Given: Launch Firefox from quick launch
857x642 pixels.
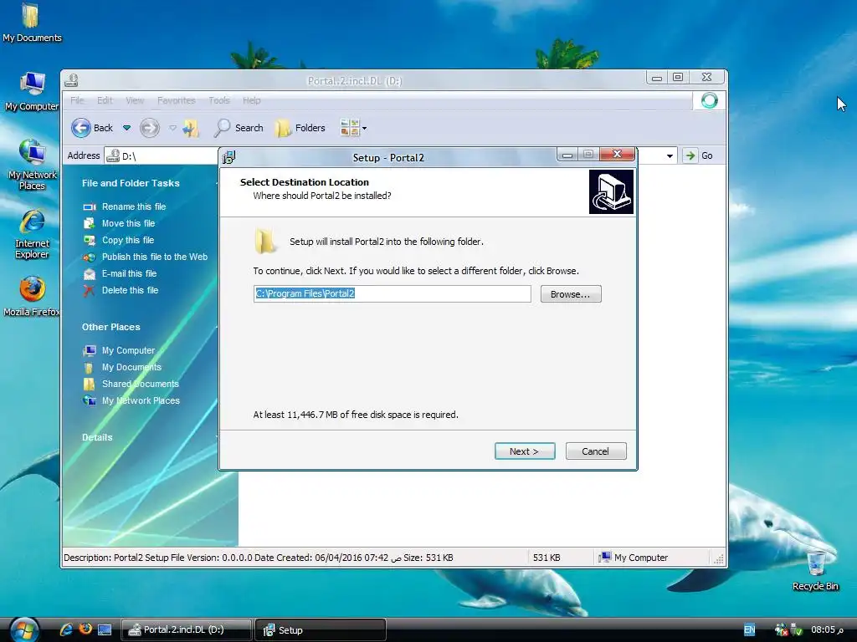Looking at the screenshot, I should [x=85, y=629].
